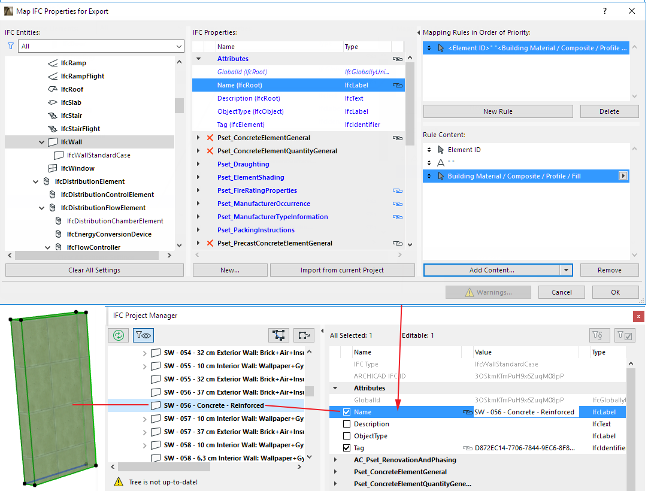This screenshot has width=648, height=491.
Task: Select IfcEnergyConversionDevice entity
Action: coord(109,234)
